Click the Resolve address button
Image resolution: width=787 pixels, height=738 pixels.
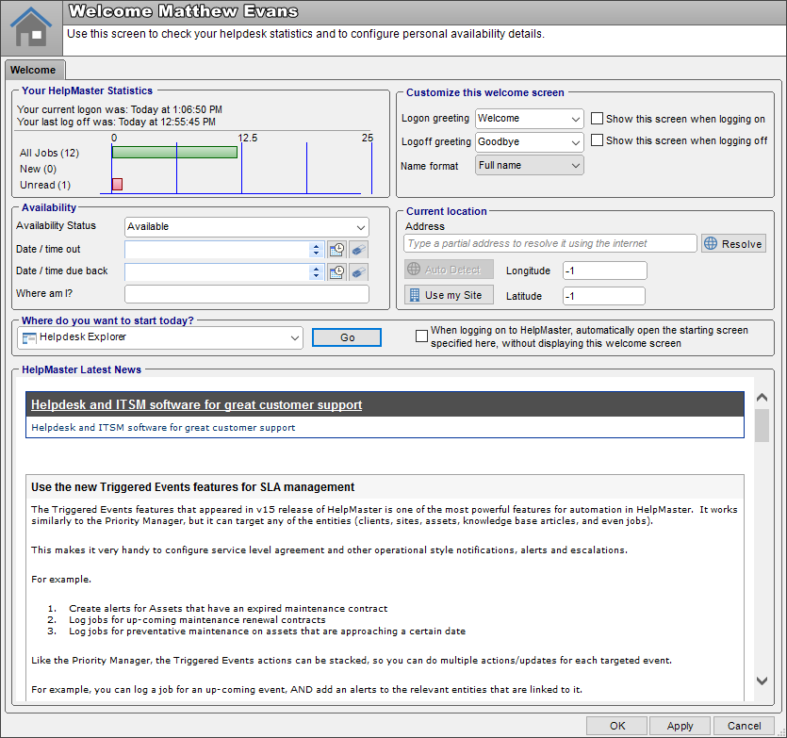733,243
